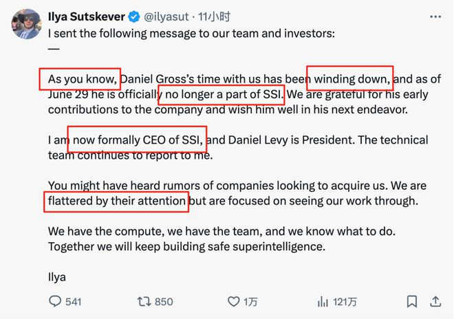Click the highlighted "As you know" phrase
This screenshot has width=454, height=319.
point(80,78)
